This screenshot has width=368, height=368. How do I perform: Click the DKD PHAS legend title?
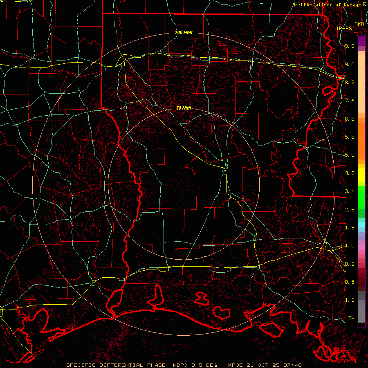(351, 27)
